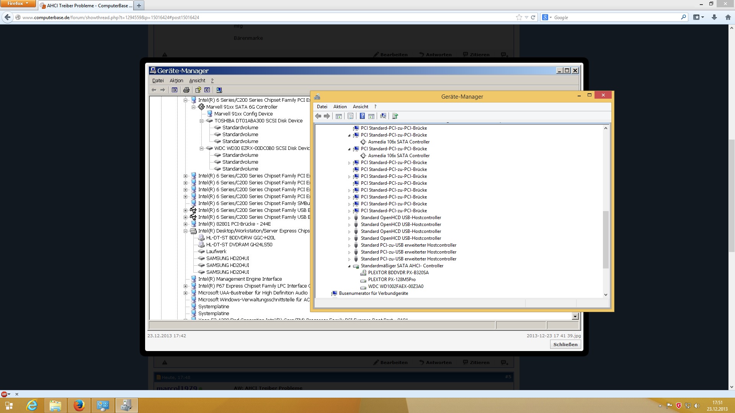
Task: Open the Aktion menu in yellow Geräte-Manager
Action: tap(340, 107)
